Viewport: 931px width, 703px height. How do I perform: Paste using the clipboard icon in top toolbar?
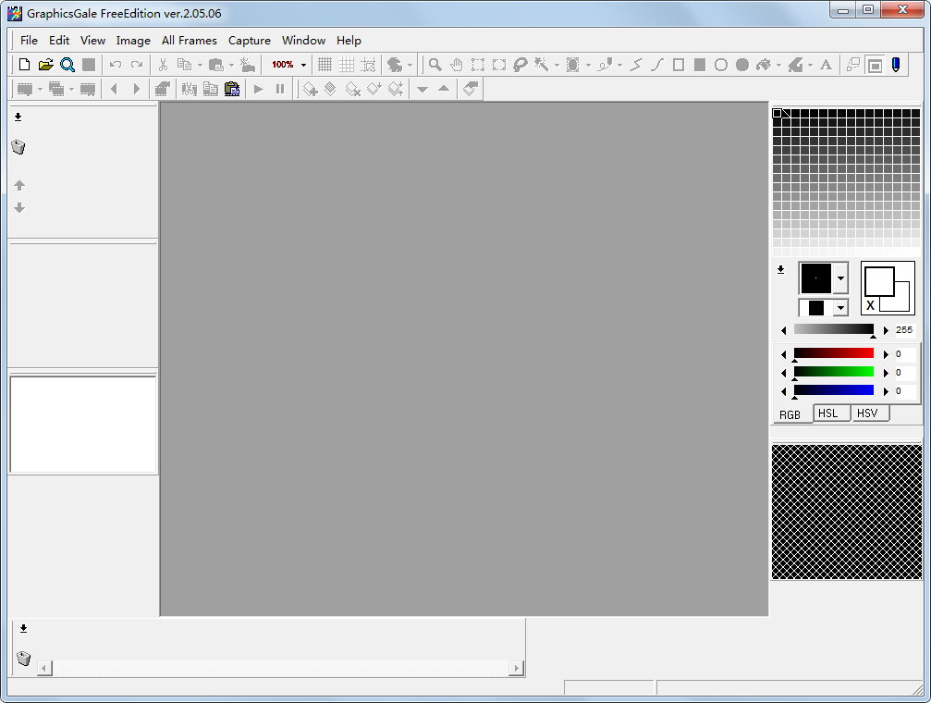(216, 65)
